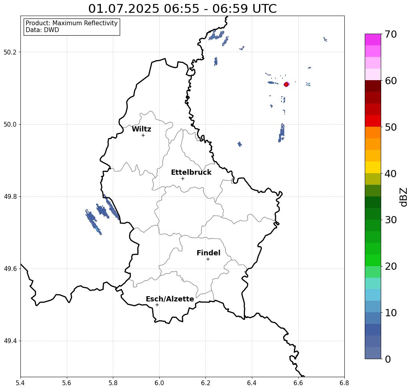
Task: Click the longitude label 6.8
Action: [x=344, y=383]
